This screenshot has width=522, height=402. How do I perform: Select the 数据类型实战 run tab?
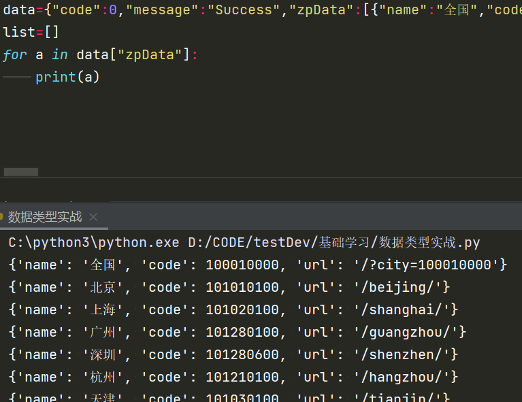pyautogui.click(x=45, y=218)
